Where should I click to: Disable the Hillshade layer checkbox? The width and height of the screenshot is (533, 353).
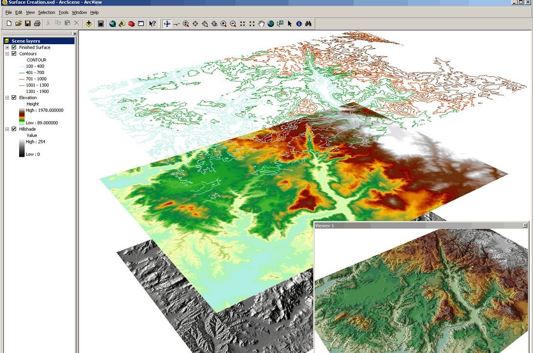coord(14,129)
